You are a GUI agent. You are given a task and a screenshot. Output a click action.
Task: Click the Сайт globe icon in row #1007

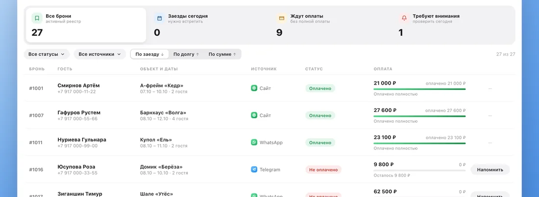pos(254,115)
